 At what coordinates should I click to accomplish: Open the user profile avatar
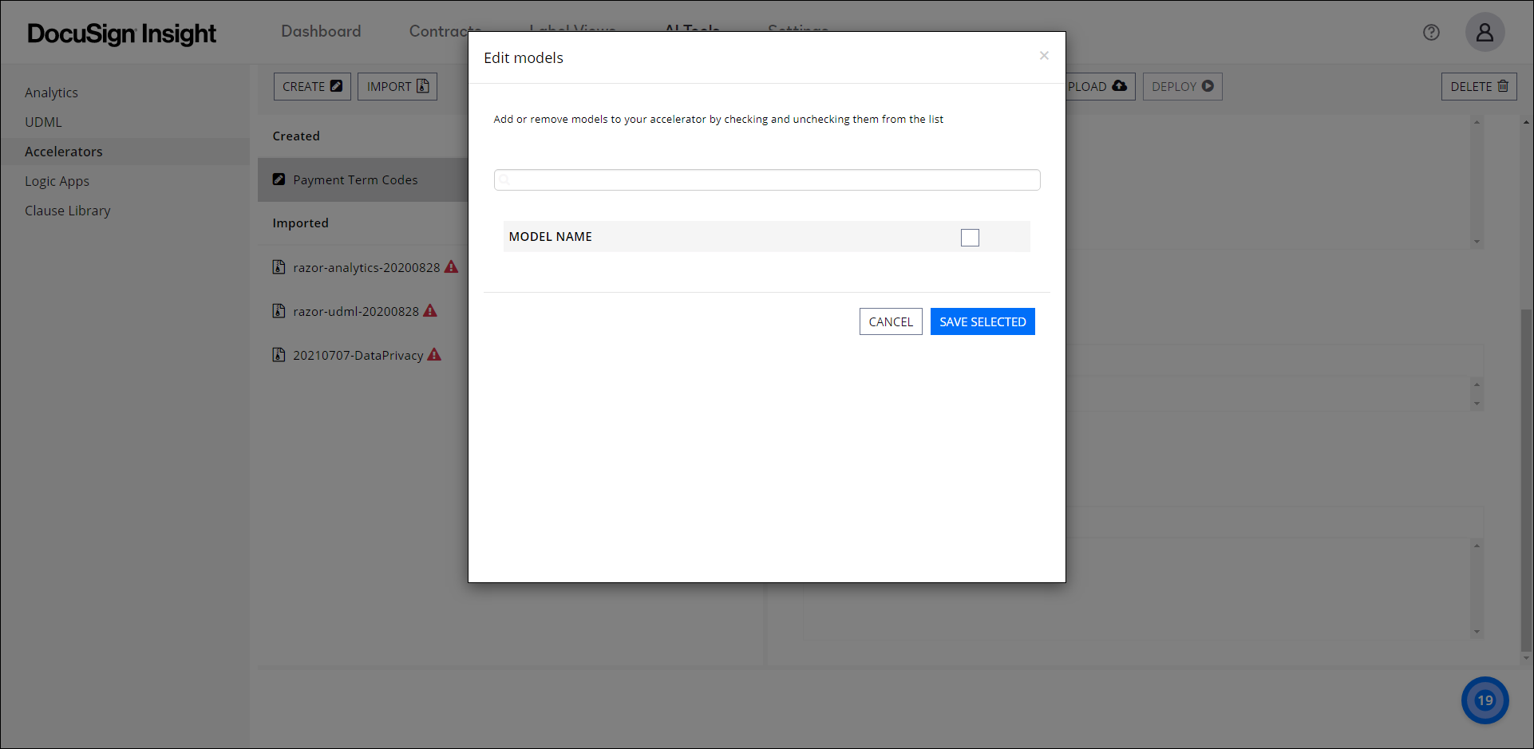pyautogui.click(x=1485, y=32)
